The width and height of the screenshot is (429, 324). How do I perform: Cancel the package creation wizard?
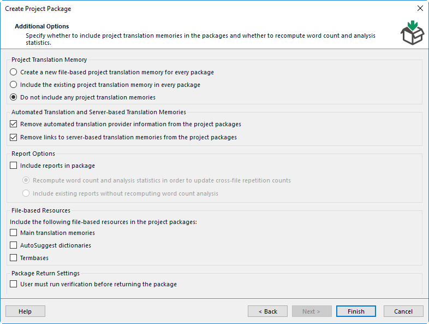point(403,311)
